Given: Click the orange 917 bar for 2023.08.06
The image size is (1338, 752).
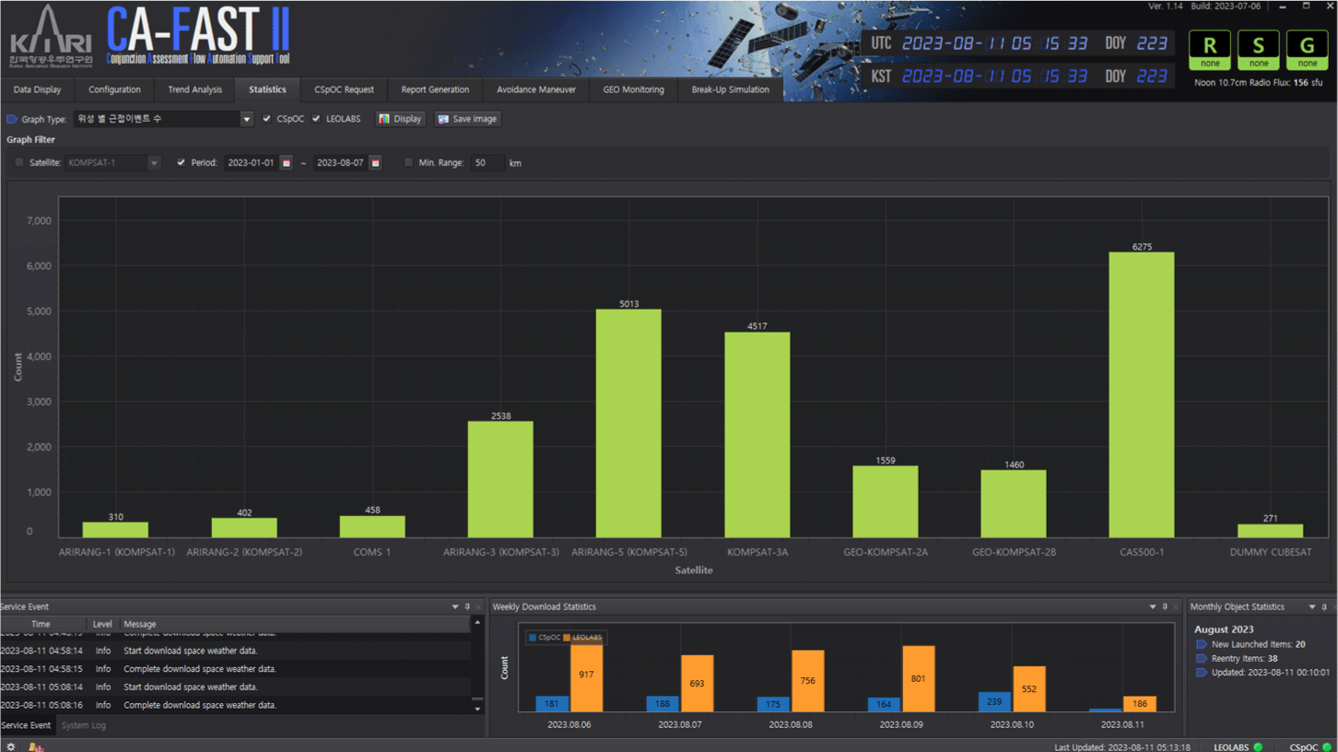Looking at the screenshot, I should point(586,675).
